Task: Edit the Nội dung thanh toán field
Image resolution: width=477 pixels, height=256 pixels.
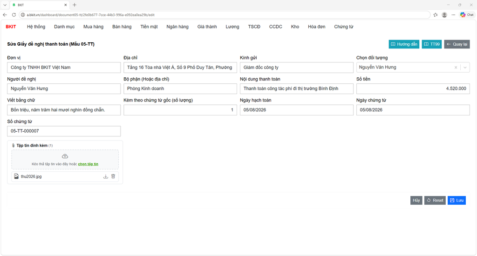Action: tap(297, 89)
